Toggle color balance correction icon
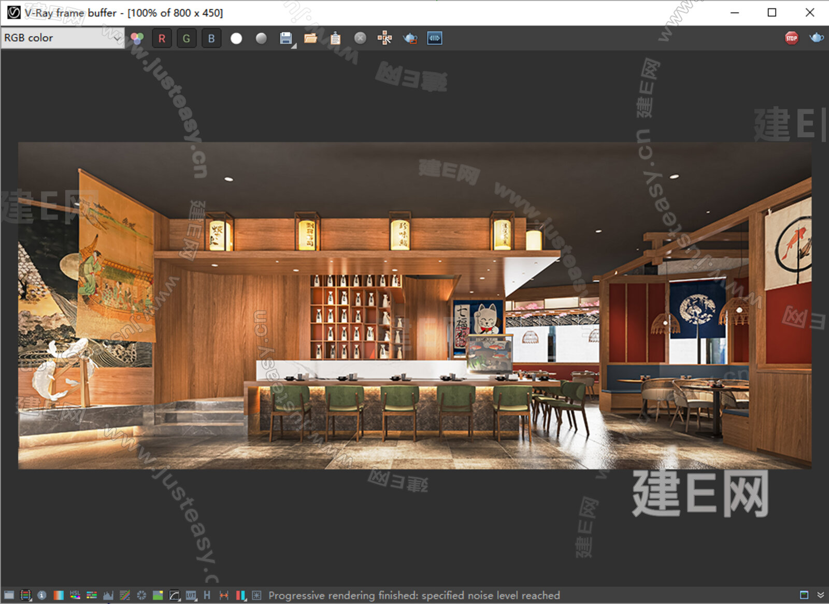Screen dimensions: 829x604 [x=92, y=595]
